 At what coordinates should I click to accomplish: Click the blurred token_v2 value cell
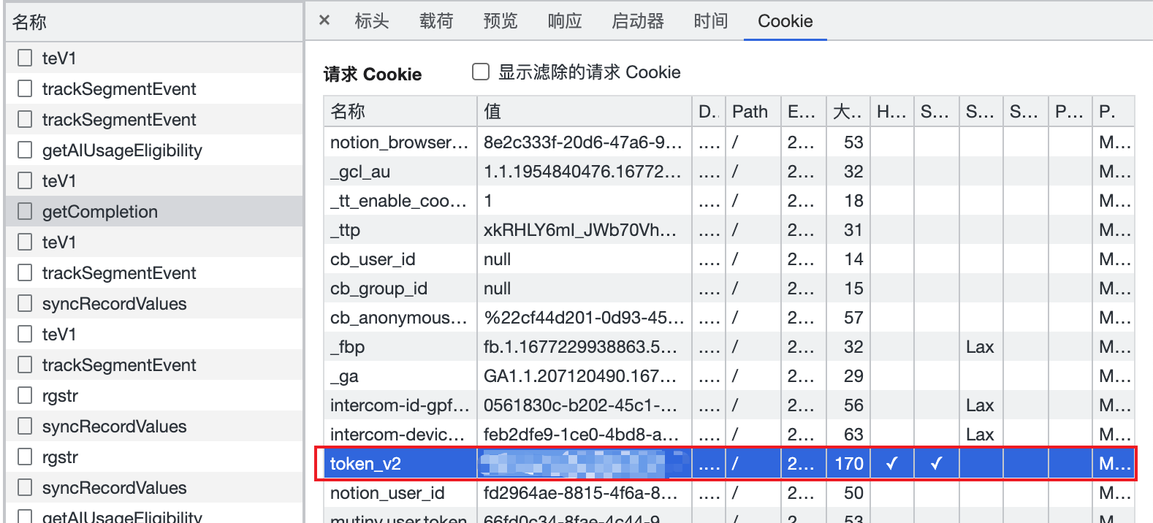pos(585,464)
